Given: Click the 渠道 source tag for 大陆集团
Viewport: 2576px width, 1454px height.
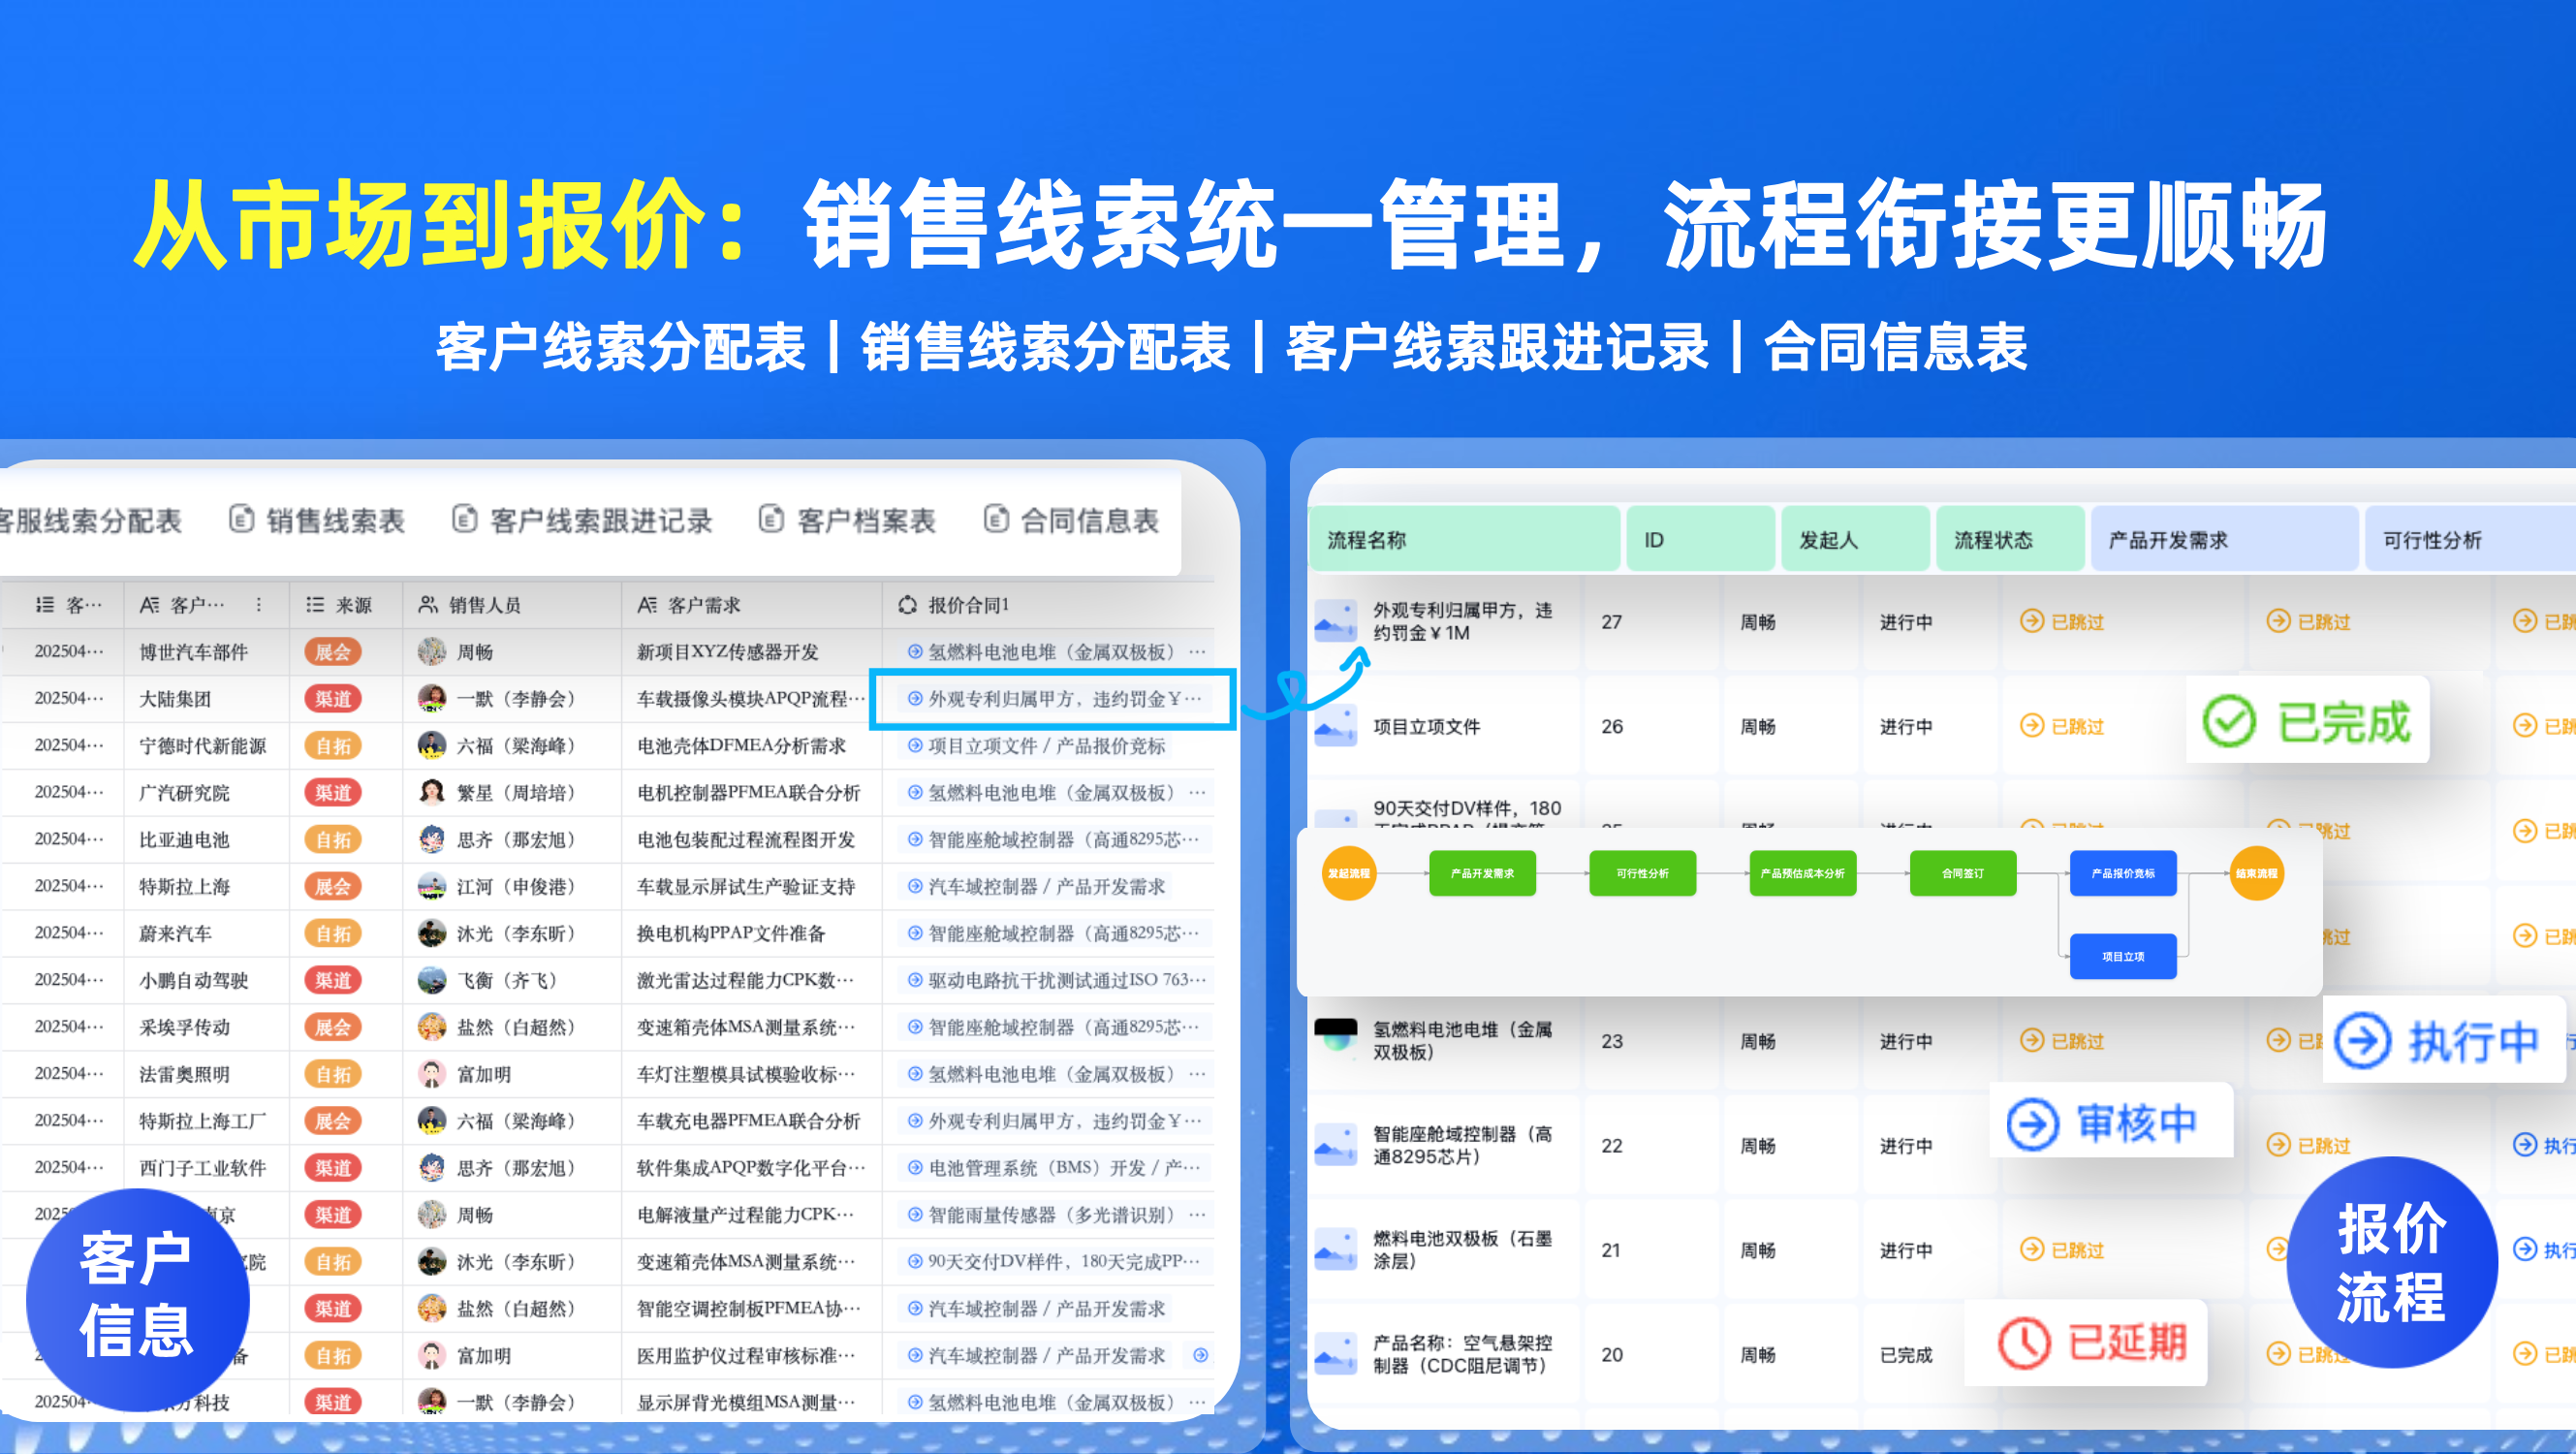Looking at the screenshot, I should pos(332,699).
